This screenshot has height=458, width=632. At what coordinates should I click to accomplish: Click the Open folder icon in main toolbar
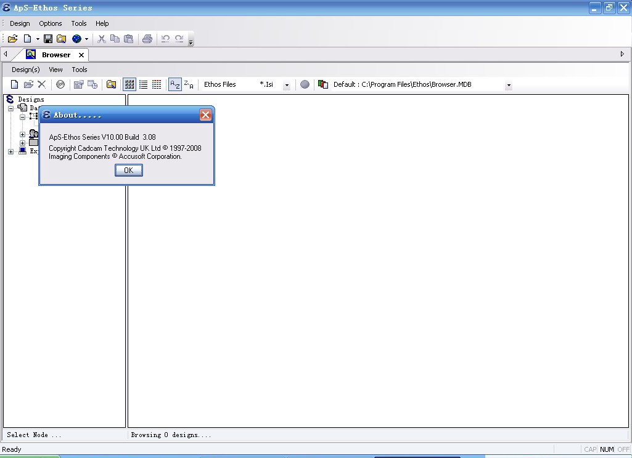(12, 39)
